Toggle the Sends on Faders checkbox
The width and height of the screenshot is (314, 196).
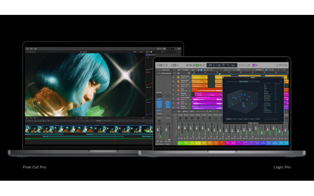pyautogui.click(x=207, y=111)
